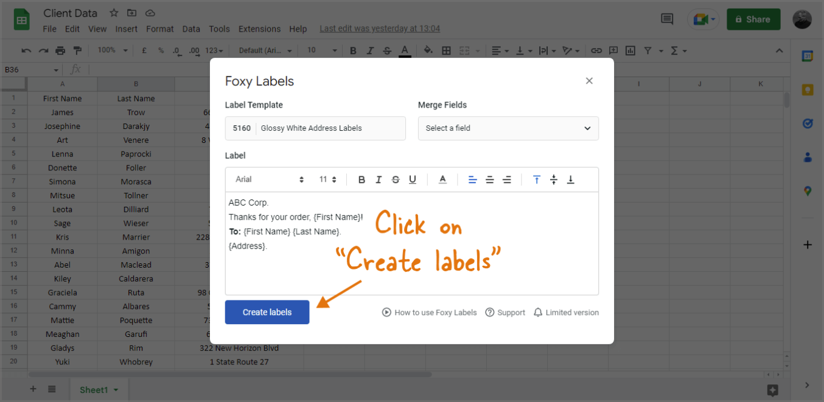This screenshot has height=402, width=824.
Task: View cloud save status icon
Action: 150,13
